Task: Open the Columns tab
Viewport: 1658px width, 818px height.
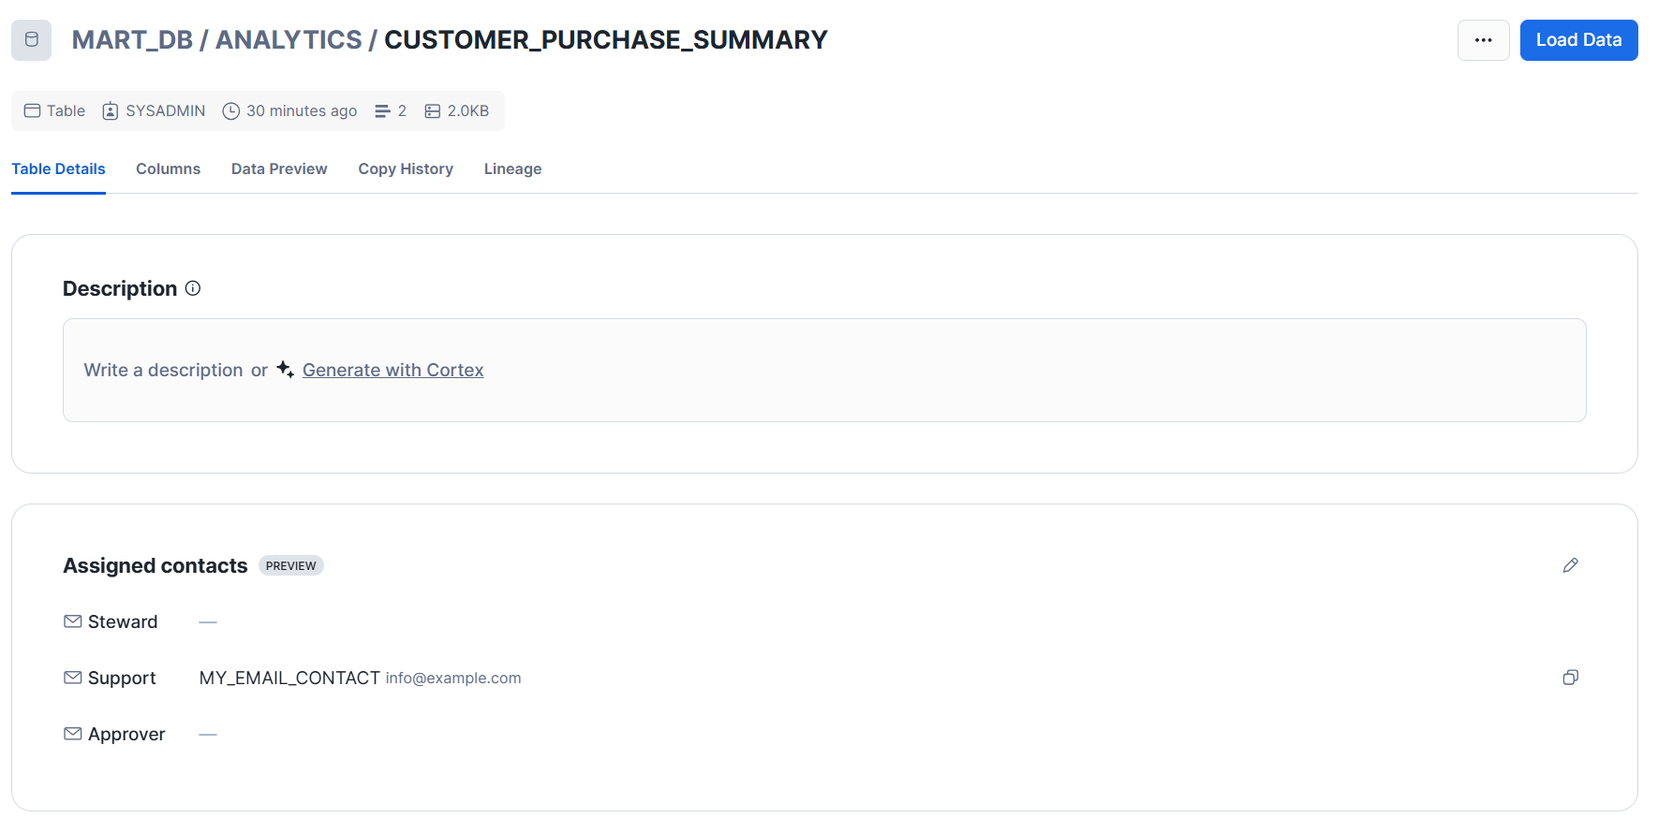Action: 168,168
